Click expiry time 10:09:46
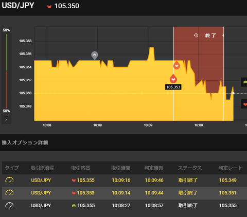Viewport: 247px width, 217px height. [154, 180]
